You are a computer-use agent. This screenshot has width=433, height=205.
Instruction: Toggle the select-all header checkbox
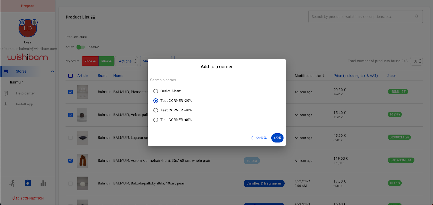(x=71, y=76)
